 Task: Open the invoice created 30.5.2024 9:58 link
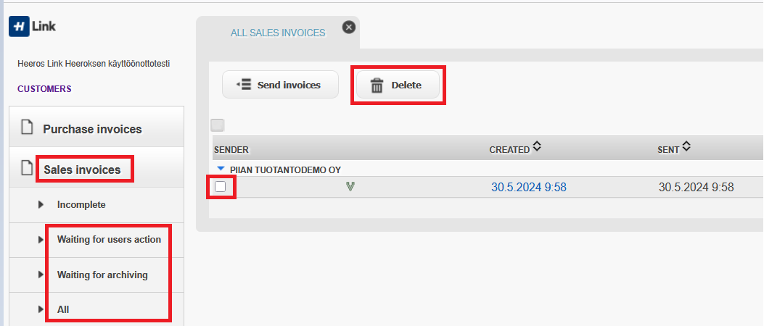pyautogui.click(x=529, y=188)
